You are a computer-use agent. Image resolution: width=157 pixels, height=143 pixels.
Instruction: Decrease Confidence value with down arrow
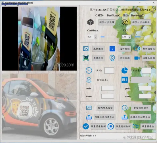pyautogui.click(x=96, y=38)
